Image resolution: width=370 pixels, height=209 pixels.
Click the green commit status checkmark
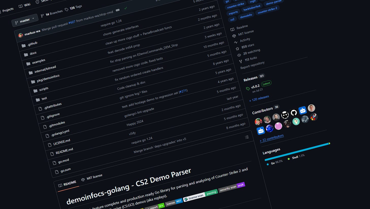click(x=125, y=8)
